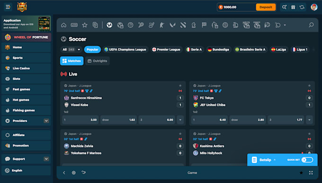Screen dimensions: 322x183
Task: Favorite the Machida Zelvia match star
Action: coord(180,134)
